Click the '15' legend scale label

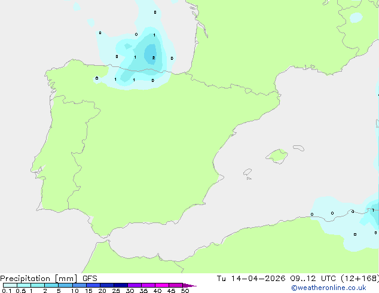pos(88,291)
